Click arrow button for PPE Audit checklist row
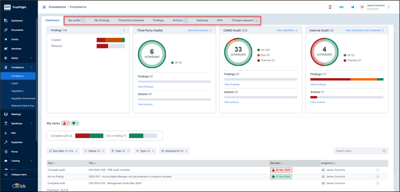Screen dimensions: 400x192 [x=377, y=170]
